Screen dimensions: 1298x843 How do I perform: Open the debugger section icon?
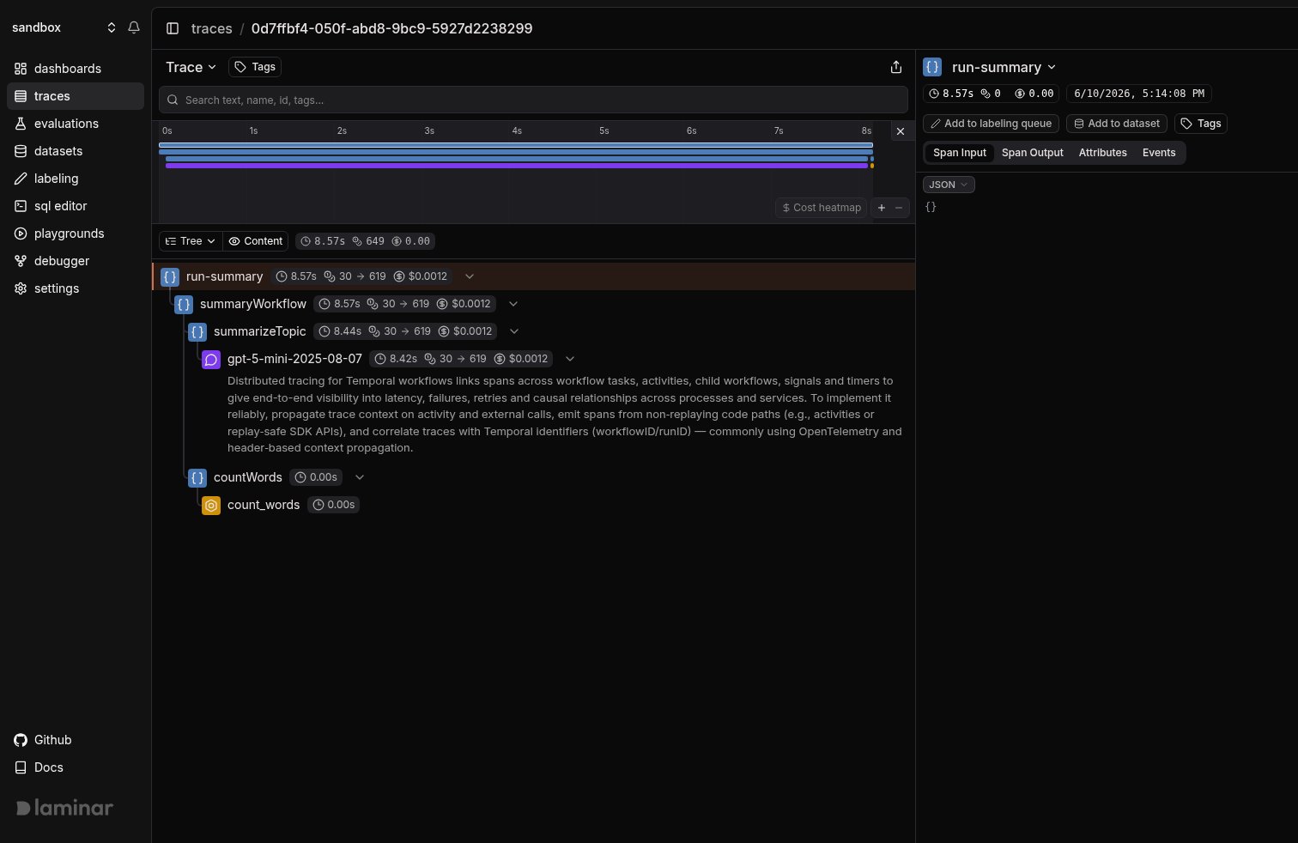click(21, 261)
